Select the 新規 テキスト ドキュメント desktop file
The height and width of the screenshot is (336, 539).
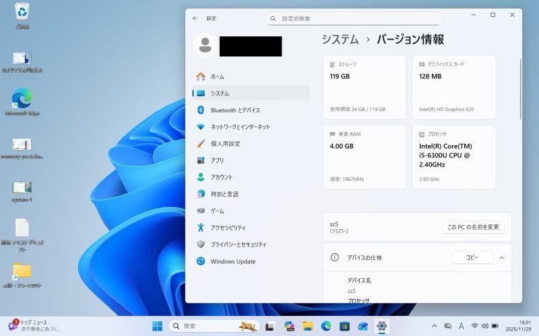click(x=22, y=235)
